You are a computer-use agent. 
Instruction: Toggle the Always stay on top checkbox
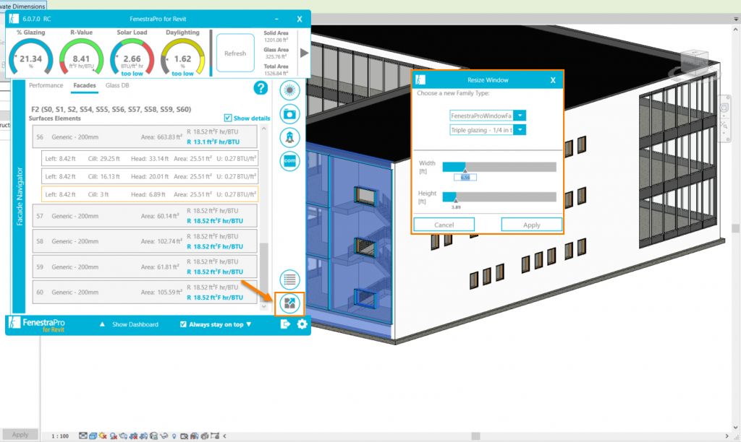point(183,324)
